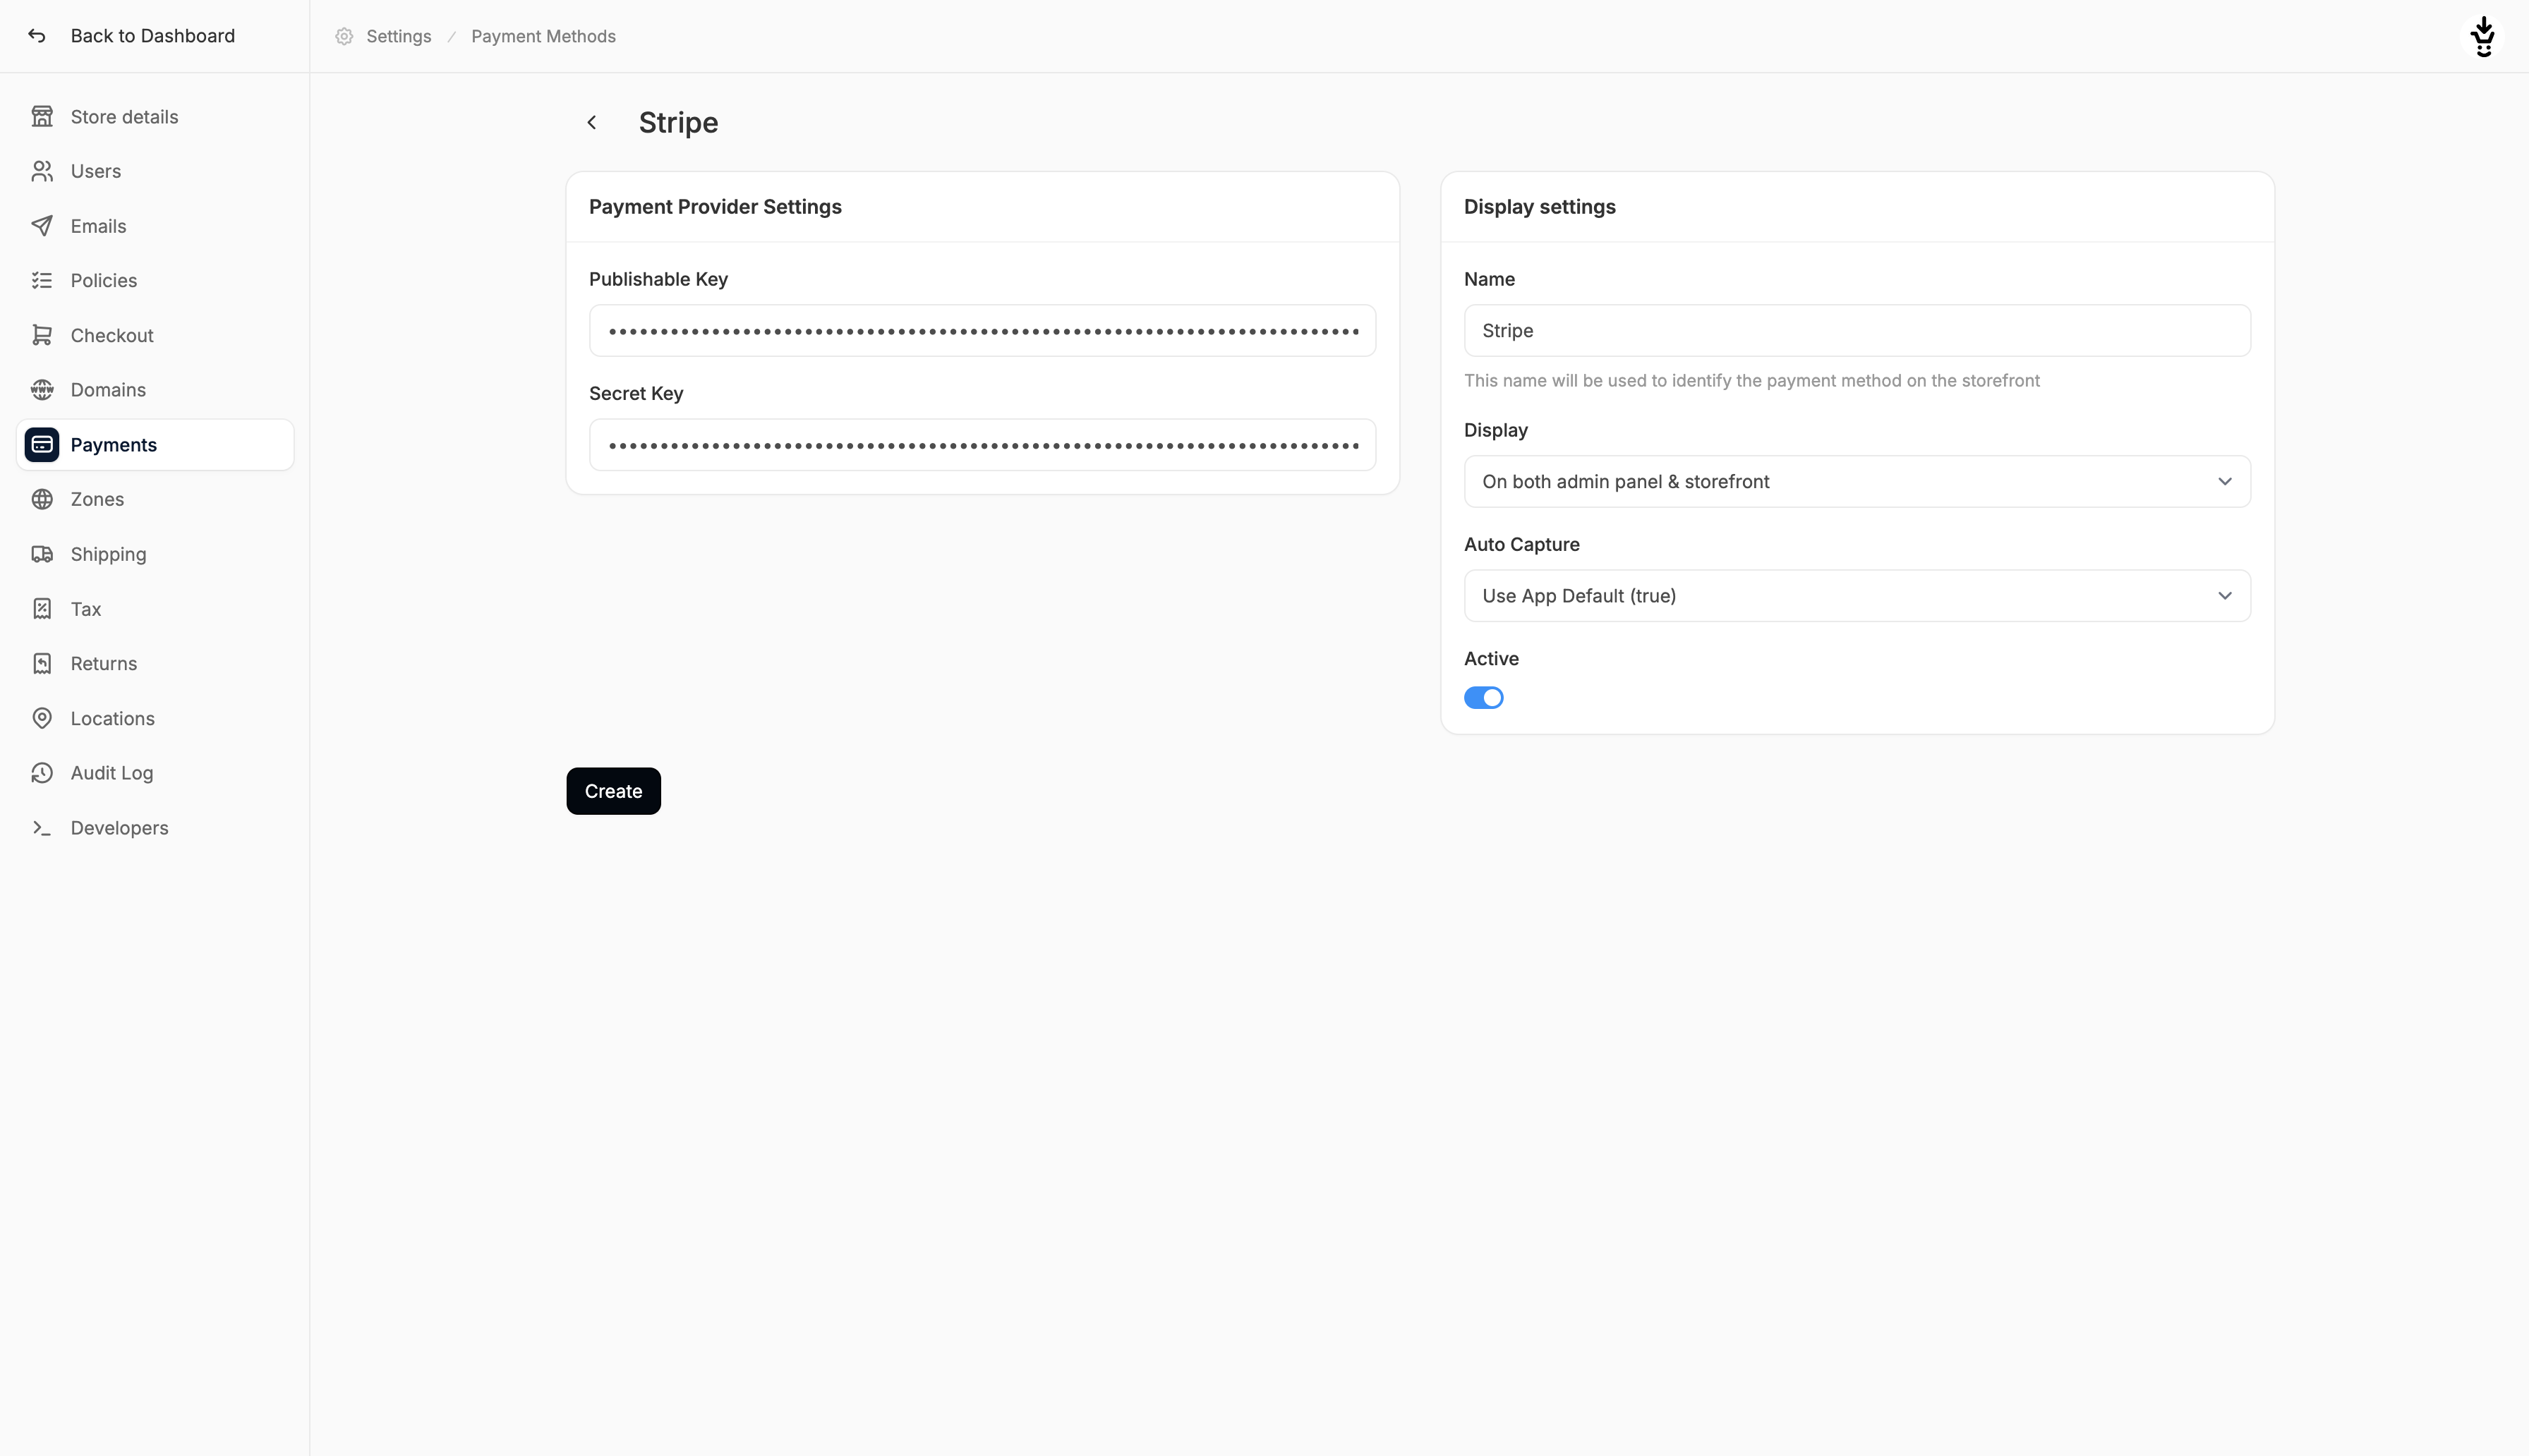Open the Display dropdown
The width and height of the screenshot is (2529, 1456).
1857,482
